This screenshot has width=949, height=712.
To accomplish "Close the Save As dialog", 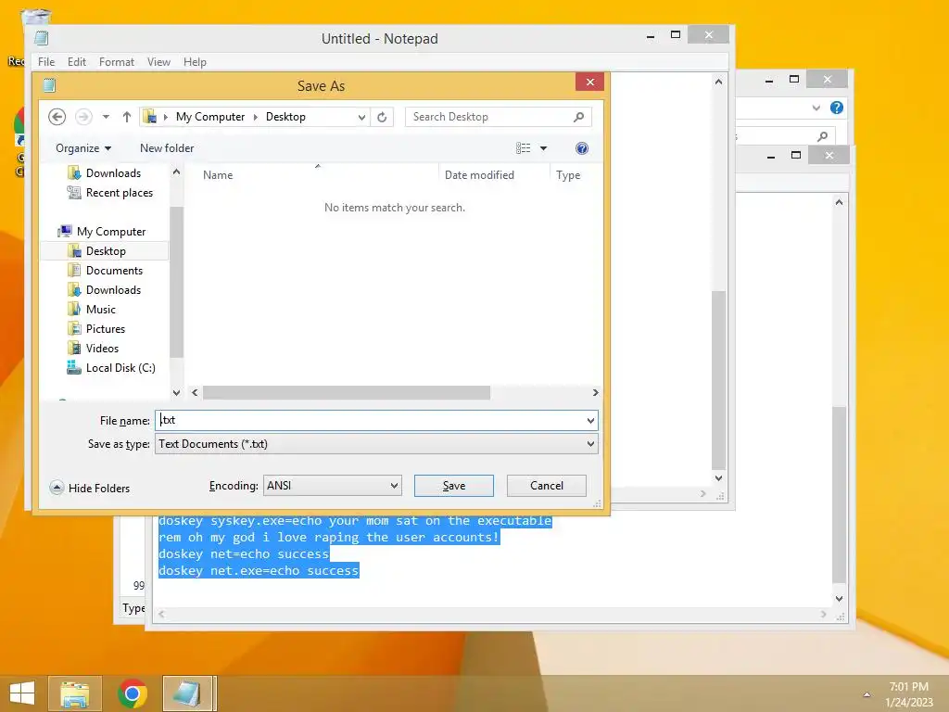I will coord(590,82).
